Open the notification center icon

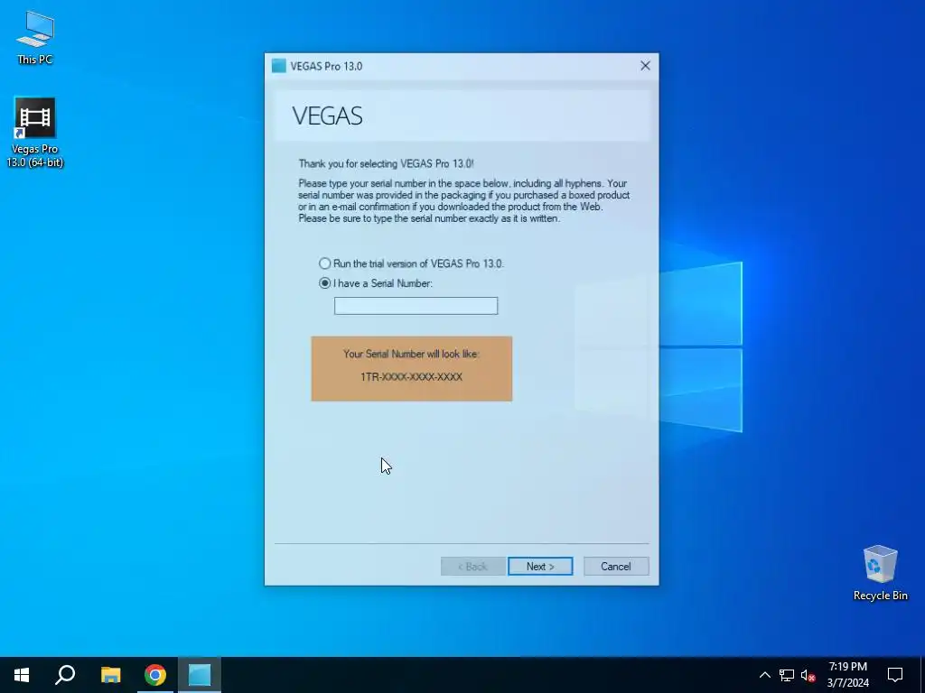pos(895,675)
